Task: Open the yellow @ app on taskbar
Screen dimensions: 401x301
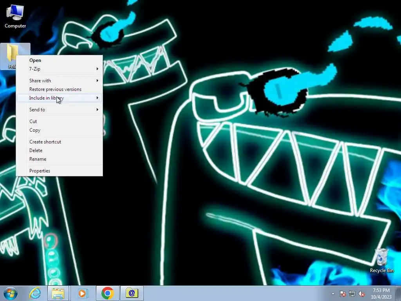Action: tap(132, 293)
